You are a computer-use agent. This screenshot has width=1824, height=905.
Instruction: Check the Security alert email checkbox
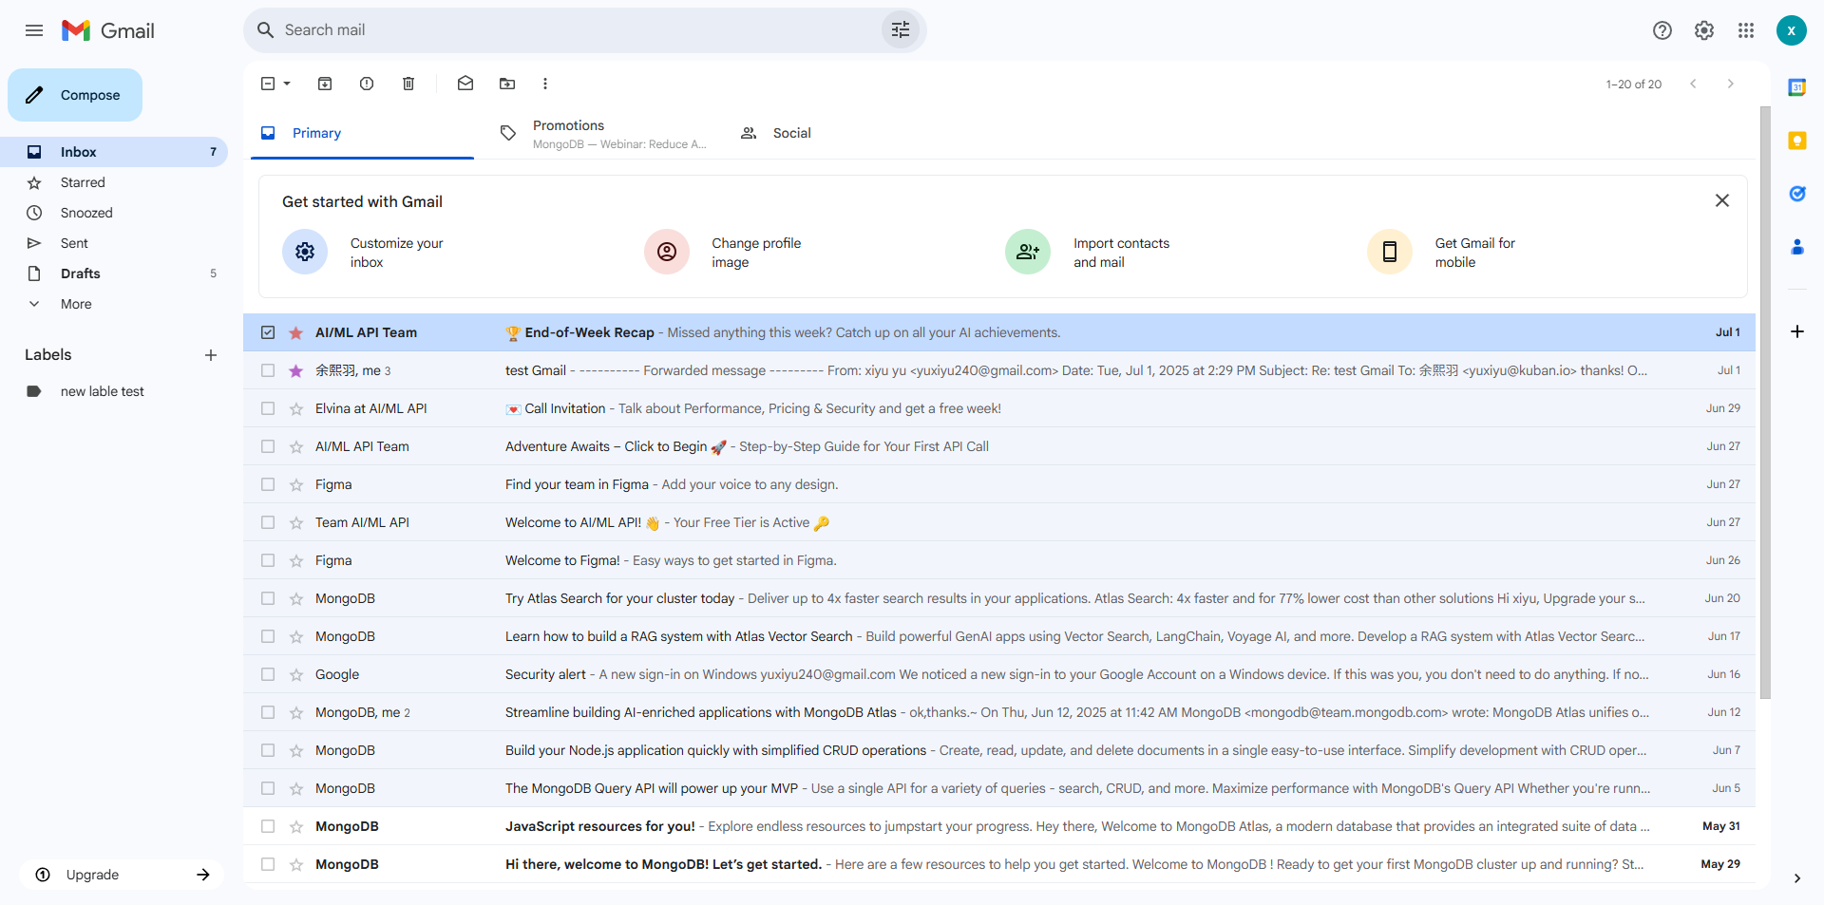(268, 674)
